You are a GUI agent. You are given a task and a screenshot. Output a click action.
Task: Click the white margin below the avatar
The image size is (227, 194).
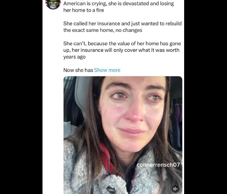(x=53, y=101)
